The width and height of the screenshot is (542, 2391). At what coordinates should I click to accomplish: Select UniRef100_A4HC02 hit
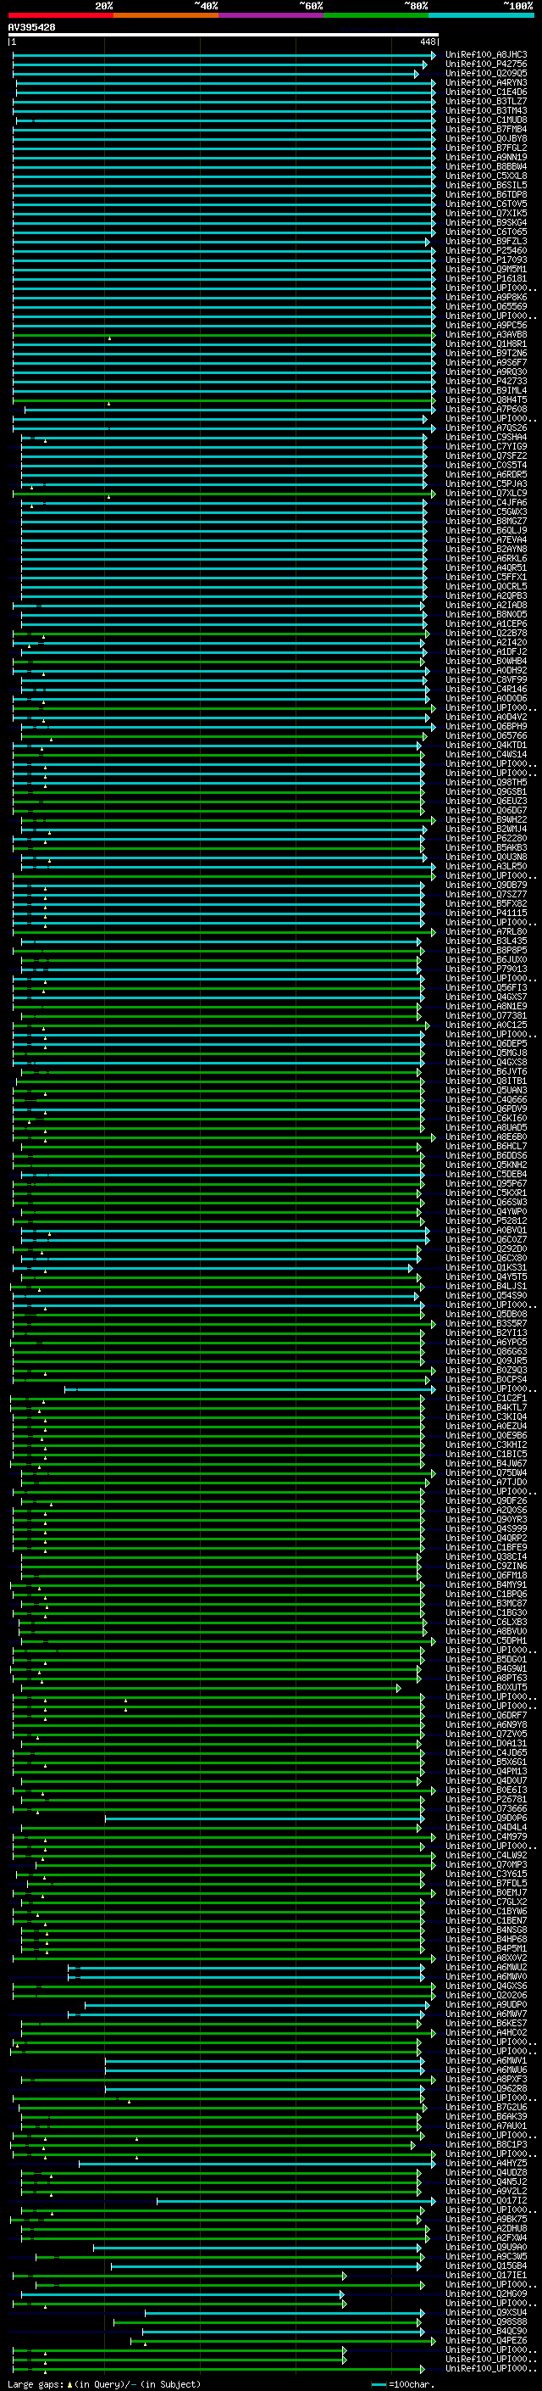click(x=486, y=2034)
